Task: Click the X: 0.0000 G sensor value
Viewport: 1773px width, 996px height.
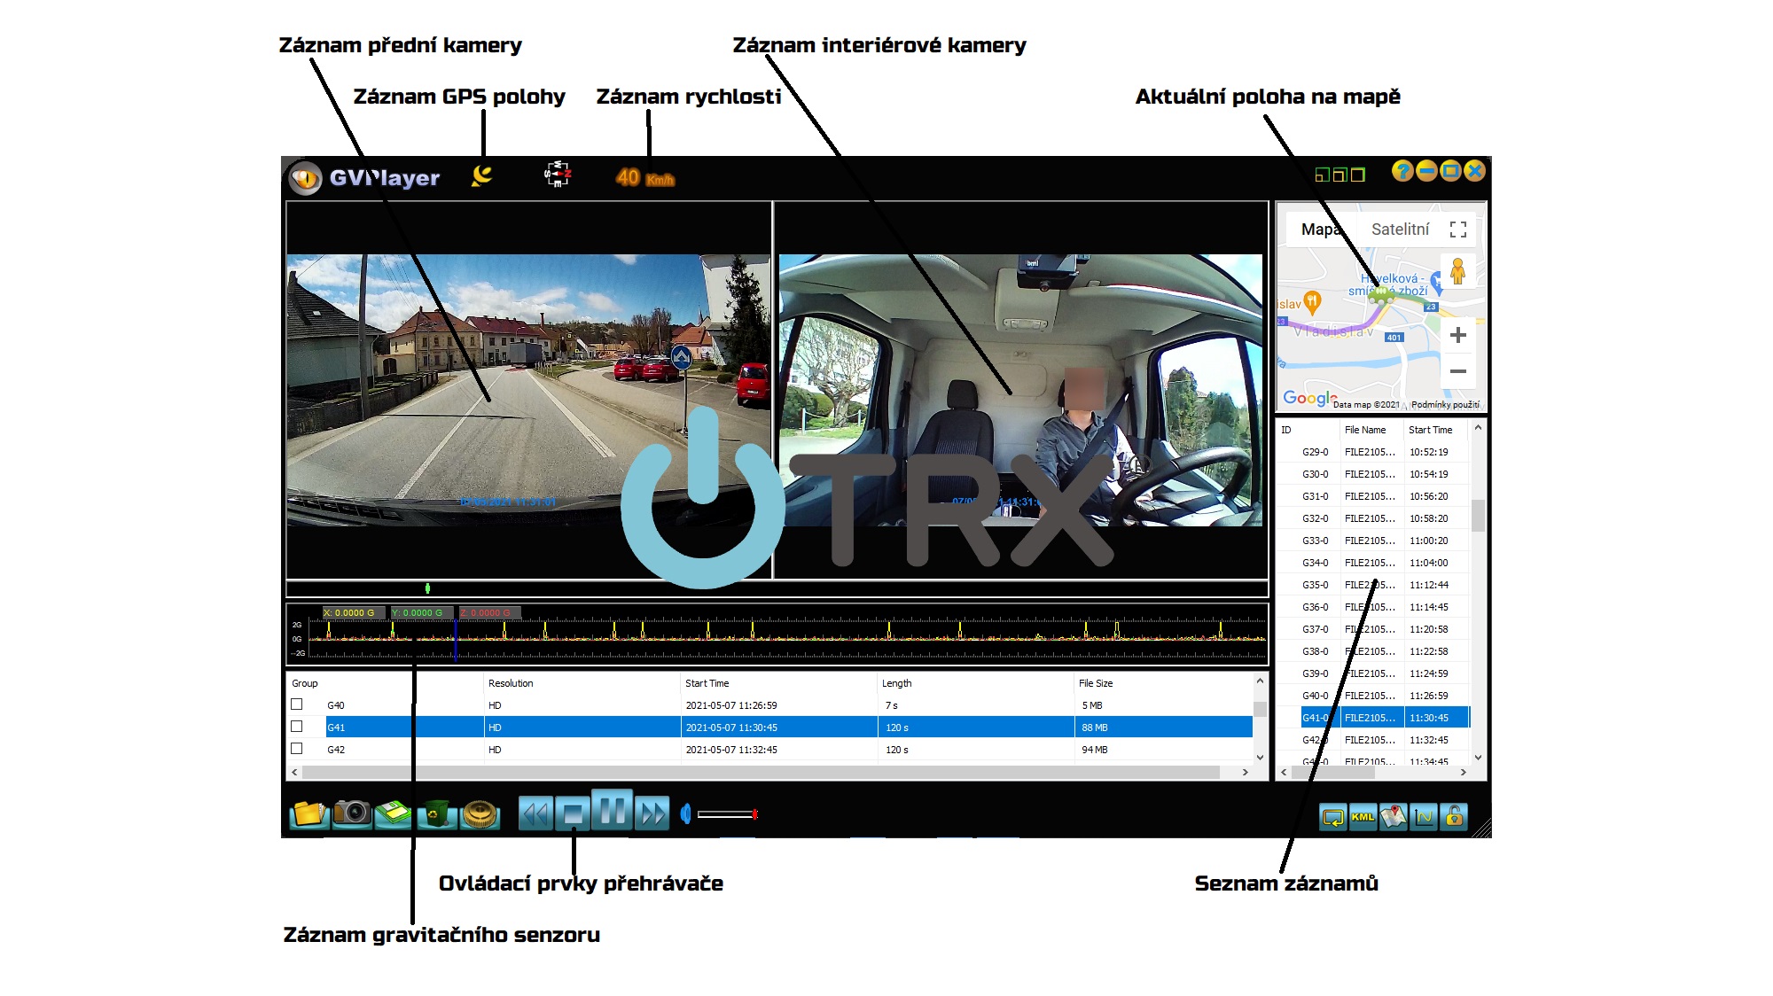Action: (354, 612)
